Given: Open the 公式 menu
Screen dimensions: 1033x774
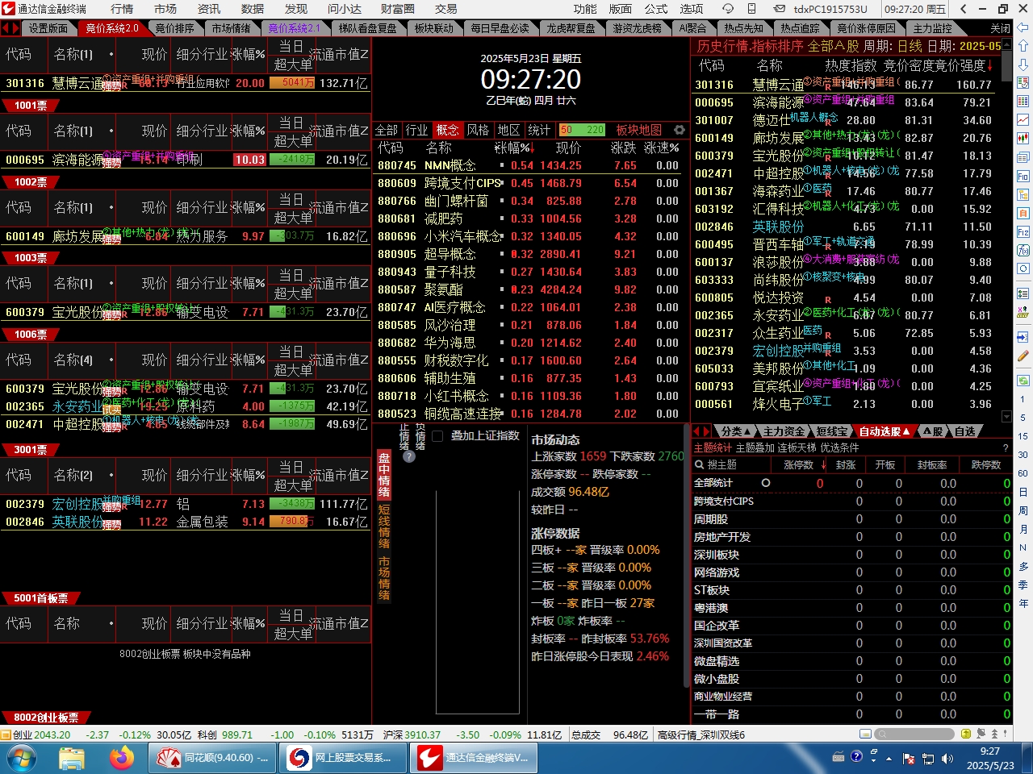Looking at the screenshot, I should (x=656, y=9).
